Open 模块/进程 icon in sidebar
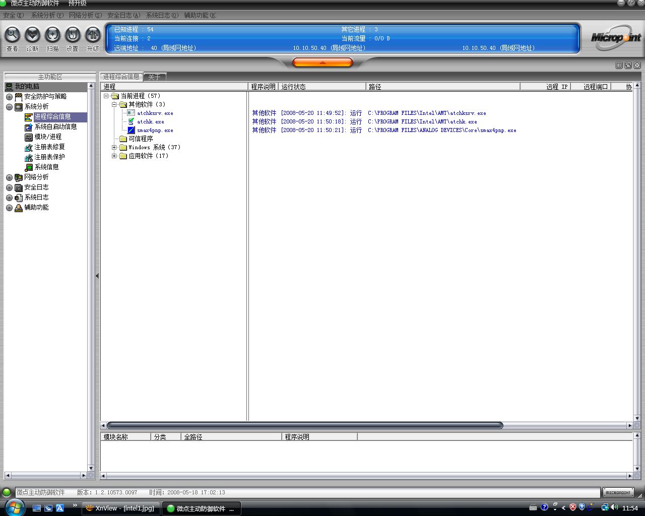 point(29,137)
